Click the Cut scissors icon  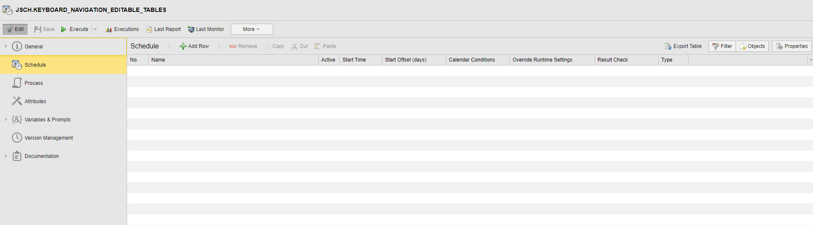tap(295, 46)
